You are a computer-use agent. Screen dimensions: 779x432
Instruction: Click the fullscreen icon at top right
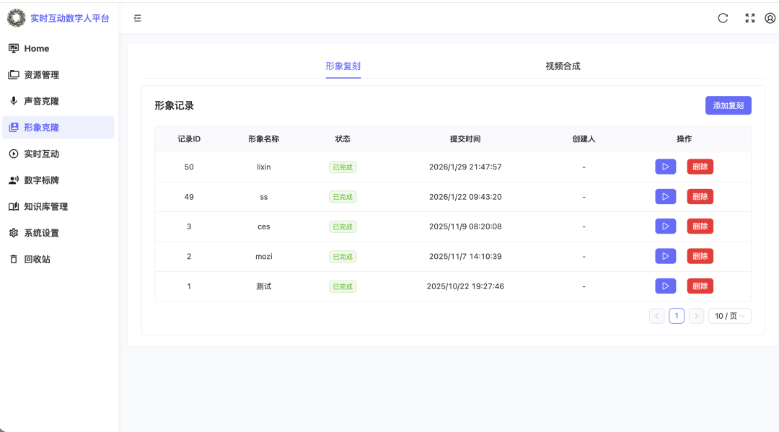click(749, 18)
